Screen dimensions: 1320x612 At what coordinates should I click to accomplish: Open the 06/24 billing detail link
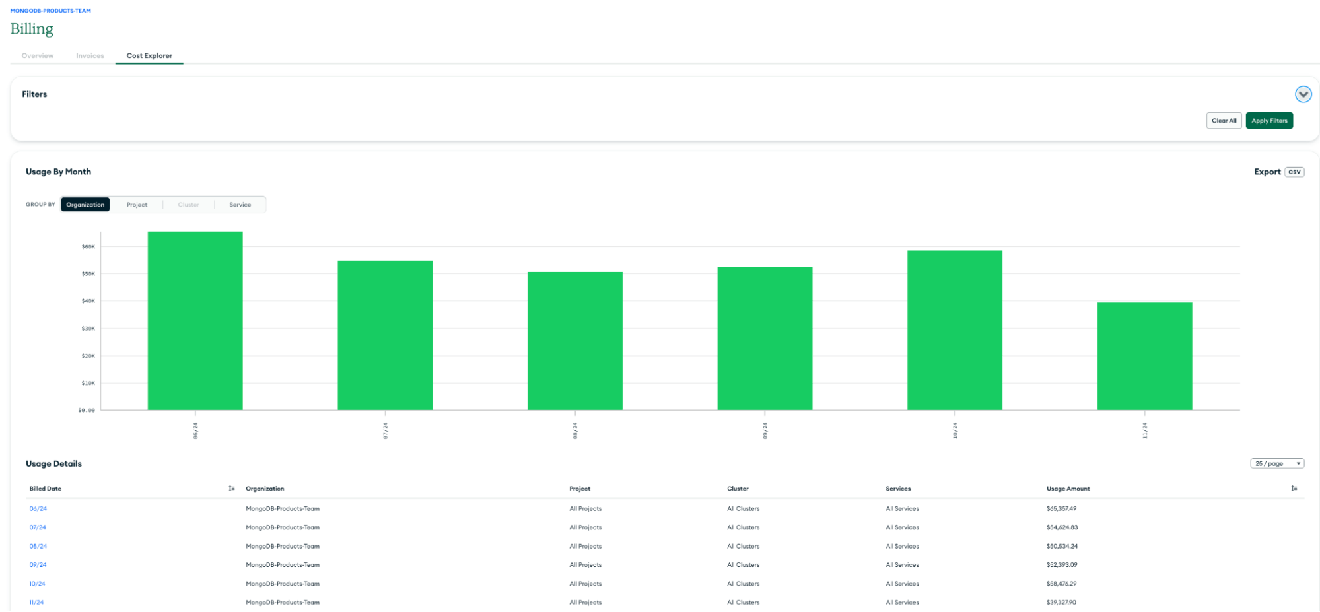pos(37,508)
